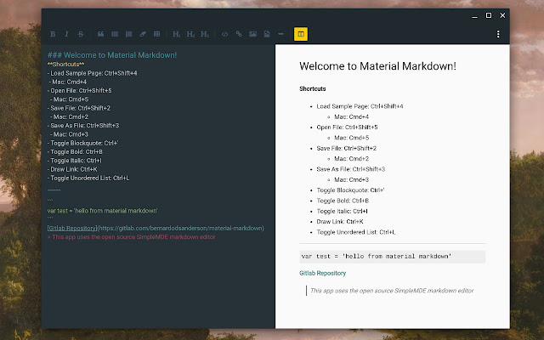
Task: Insert a horizontal rule
Action: point(280,34)
